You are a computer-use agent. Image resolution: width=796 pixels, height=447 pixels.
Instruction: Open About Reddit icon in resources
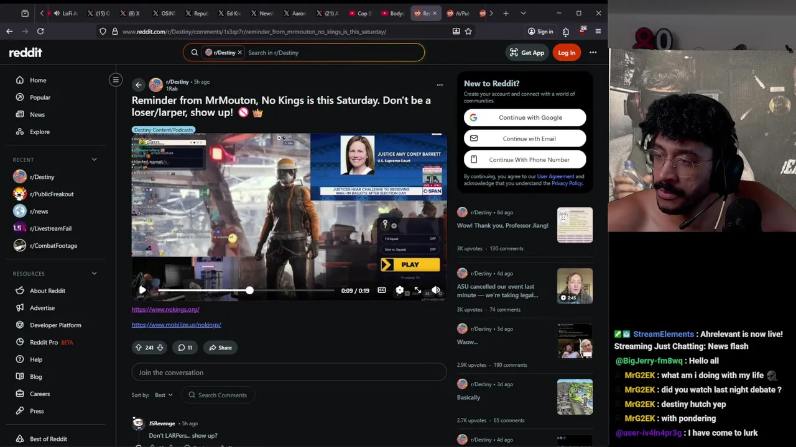(x=20, y=291)
